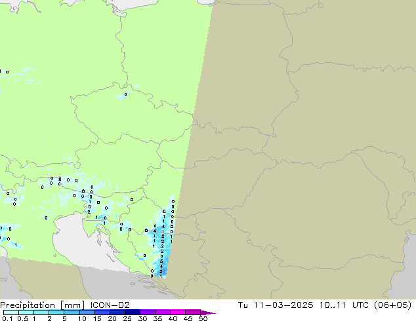The height and width of the screenshot is (321, 416).
Task: Click the legend label '30'
Action: click(142, 318)
